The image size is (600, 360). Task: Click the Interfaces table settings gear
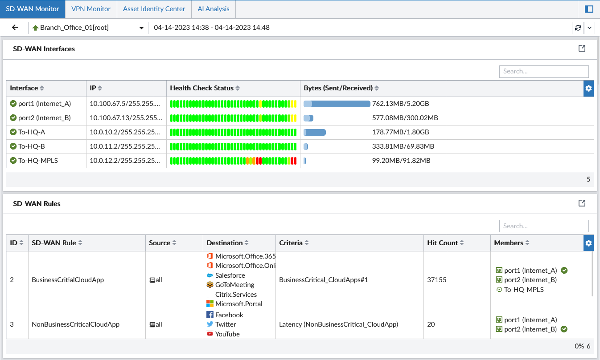click(x=588, y=89)
